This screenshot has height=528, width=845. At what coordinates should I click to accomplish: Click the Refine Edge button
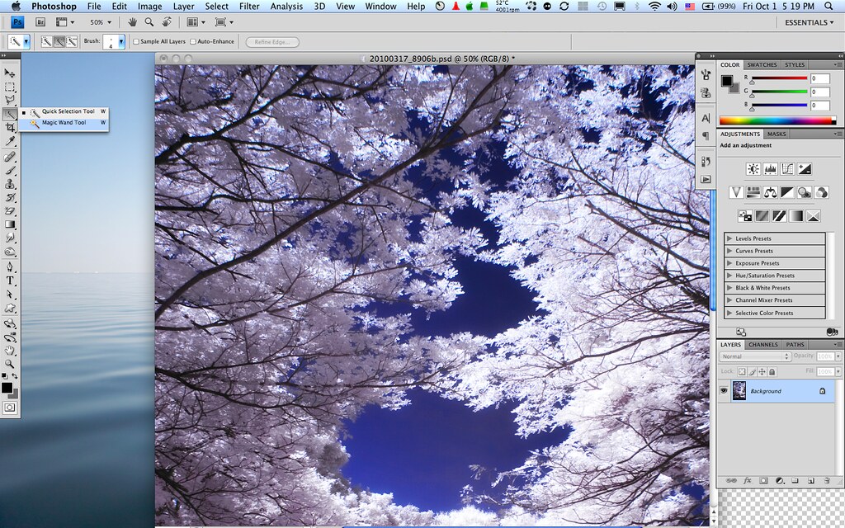272,42
